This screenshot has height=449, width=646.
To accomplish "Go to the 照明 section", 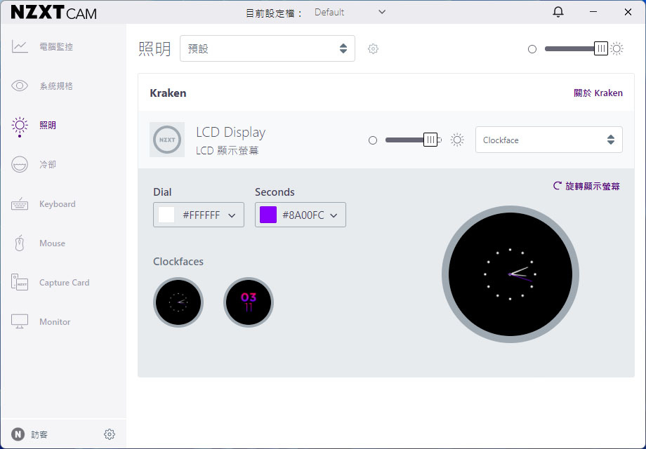I will click(48, 125).
